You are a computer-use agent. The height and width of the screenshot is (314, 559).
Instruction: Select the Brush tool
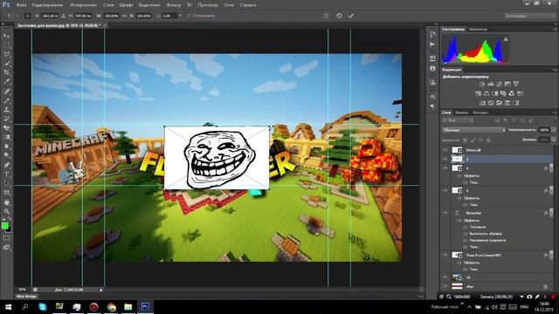tap(7, 101)
